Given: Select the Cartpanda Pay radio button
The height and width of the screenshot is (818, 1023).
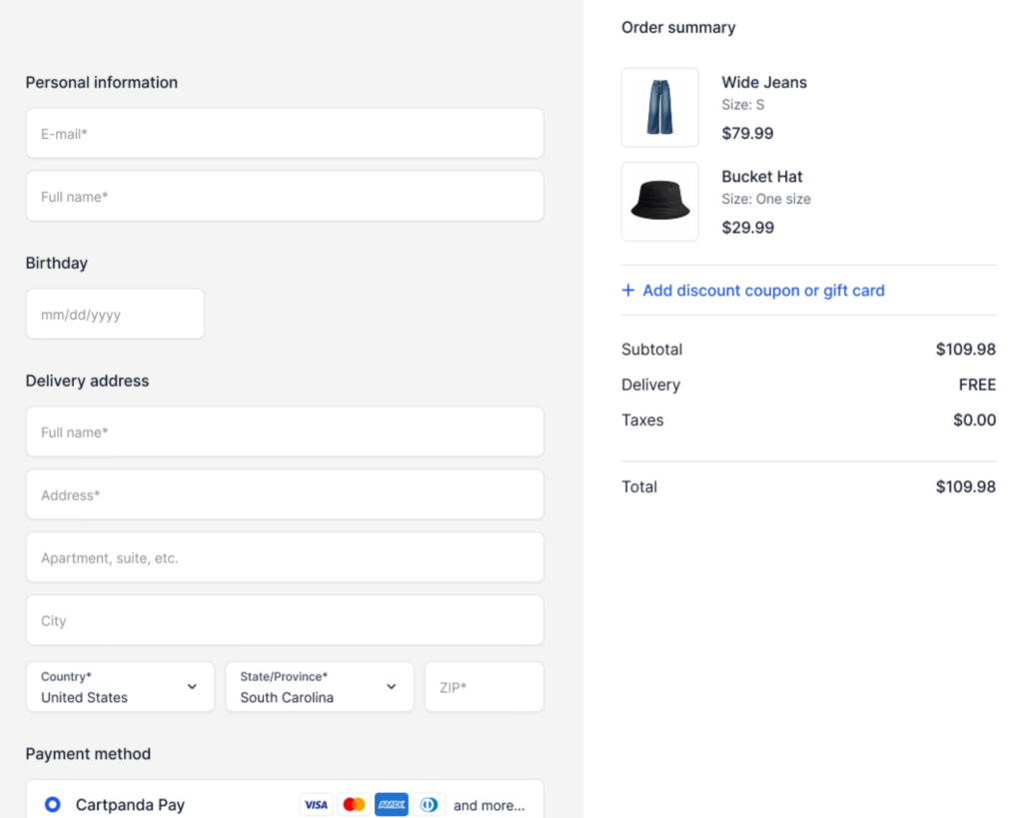Looking at the screenshot, I should click(53, 805).
